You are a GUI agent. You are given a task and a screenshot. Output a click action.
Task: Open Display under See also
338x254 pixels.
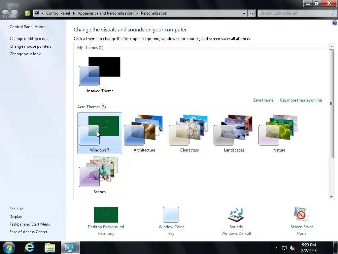click(16, 217)
